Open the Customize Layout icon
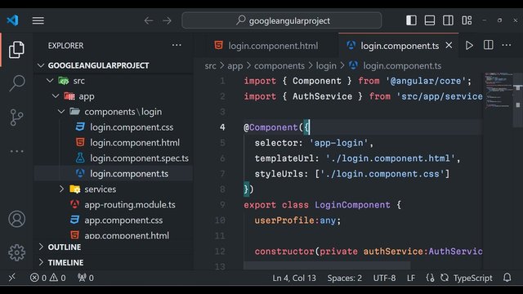 [467, 20]
